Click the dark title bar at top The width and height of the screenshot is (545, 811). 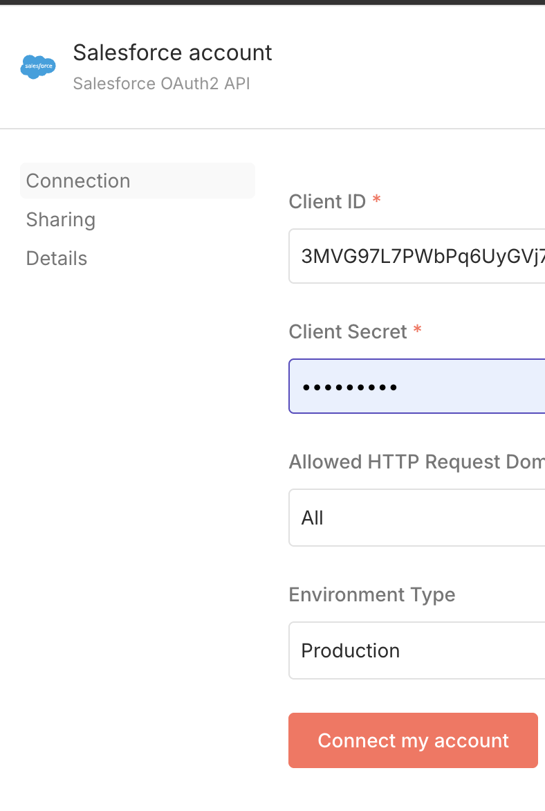272,2
